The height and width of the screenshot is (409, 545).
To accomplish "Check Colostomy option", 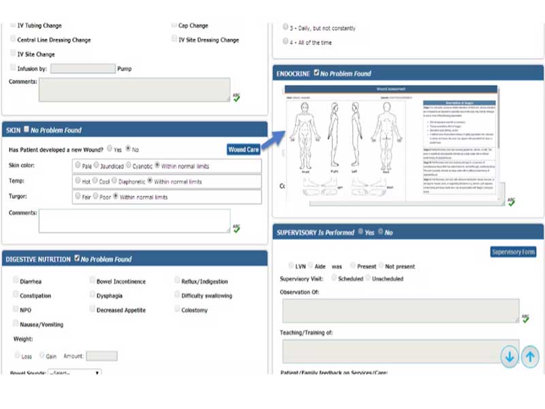I will point(177,309).
